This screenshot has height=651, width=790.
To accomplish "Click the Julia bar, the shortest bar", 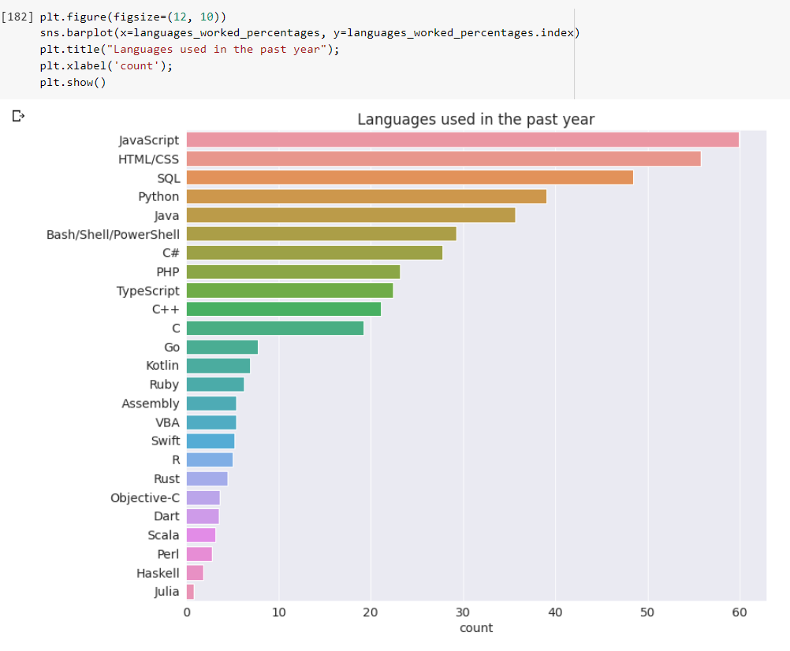I will click(x=189, y=591).
